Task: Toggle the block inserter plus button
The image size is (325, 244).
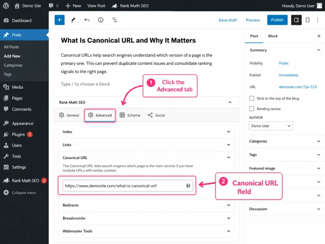Action: click(59, 20)
